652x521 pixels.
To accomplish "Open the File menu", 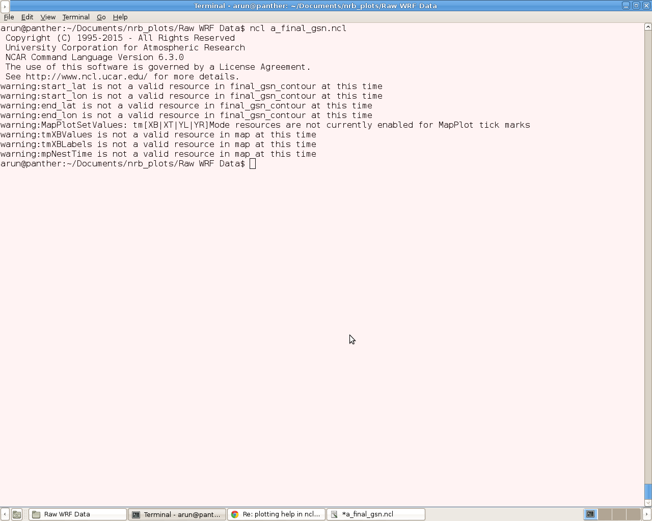I will (x=9, y=17).
